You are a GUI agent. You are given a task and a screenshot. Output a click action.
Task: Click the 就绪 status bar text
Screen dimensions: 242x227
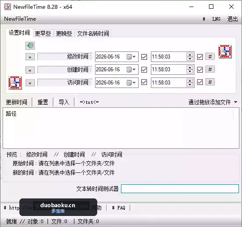point(11,221)
